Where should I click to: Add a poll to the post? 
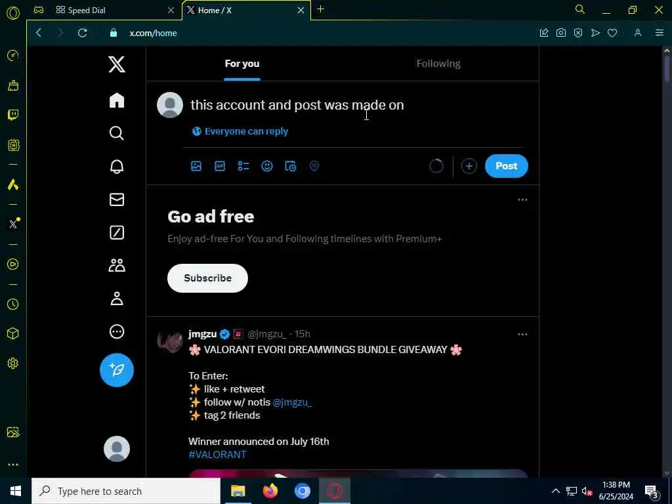pyautogui.click(x=243, y=166)
